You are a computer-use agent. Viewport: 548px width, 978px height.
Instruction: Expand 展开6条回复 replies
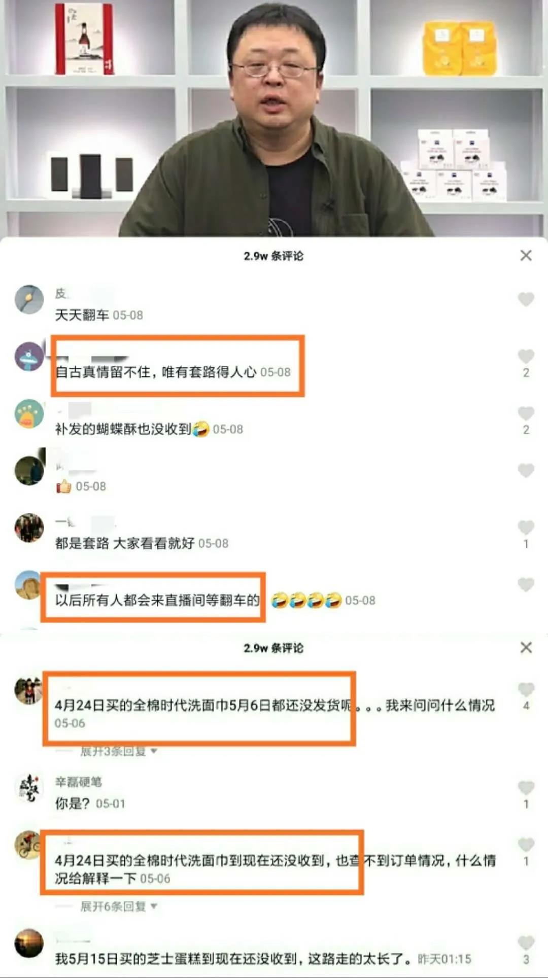pyautogui.click(x=118, y=906)
